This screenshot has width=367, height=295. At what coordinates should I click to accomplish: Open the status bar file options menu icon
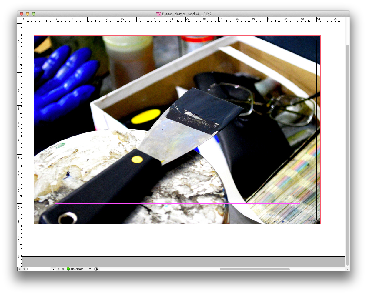(96, 269)
